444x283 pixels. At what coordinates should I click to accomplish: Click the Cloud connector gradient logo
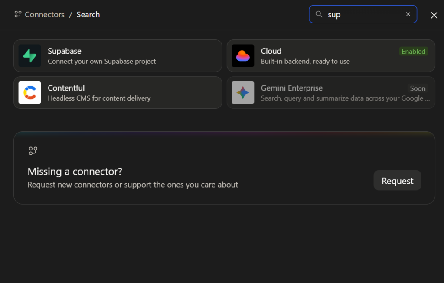tap(243, 56)
